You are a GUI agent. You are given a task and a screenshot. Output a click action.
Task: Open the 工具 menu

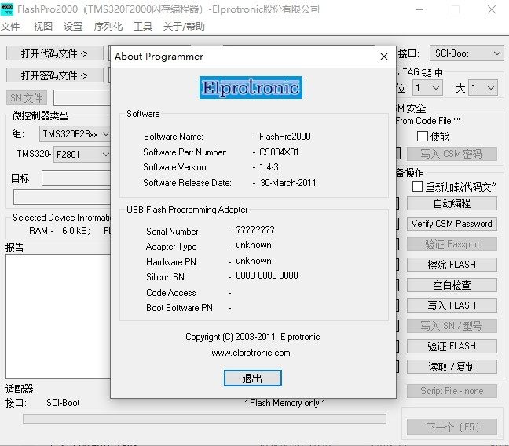(143, 26)
